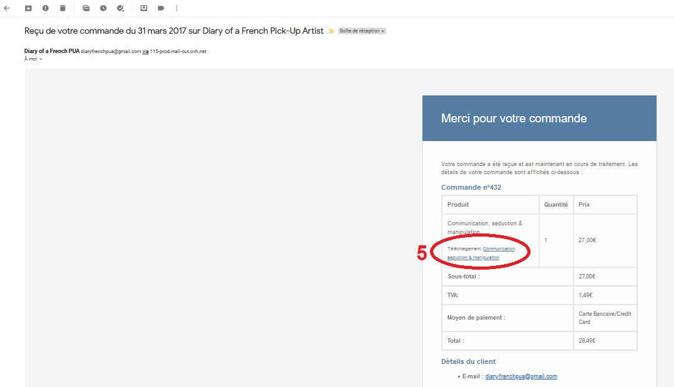Archive this email
674x387 pixels.
(28, 8)
